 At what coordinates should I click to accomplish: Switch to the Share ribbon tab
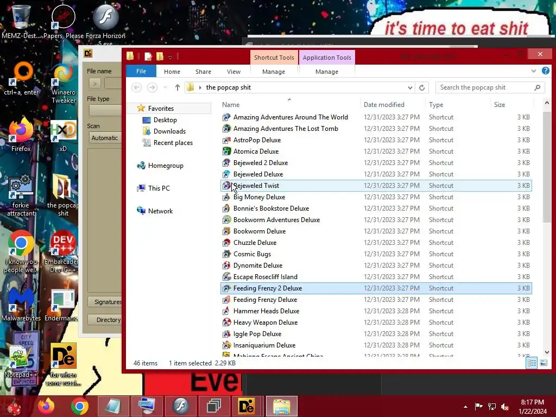(203, 72)
